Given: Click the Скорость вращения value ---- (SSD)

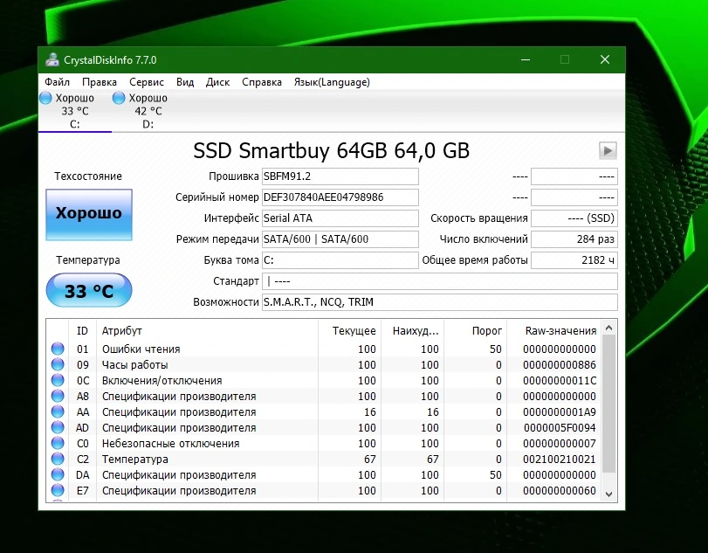Looking at the screenshot, I should point(574,218).
